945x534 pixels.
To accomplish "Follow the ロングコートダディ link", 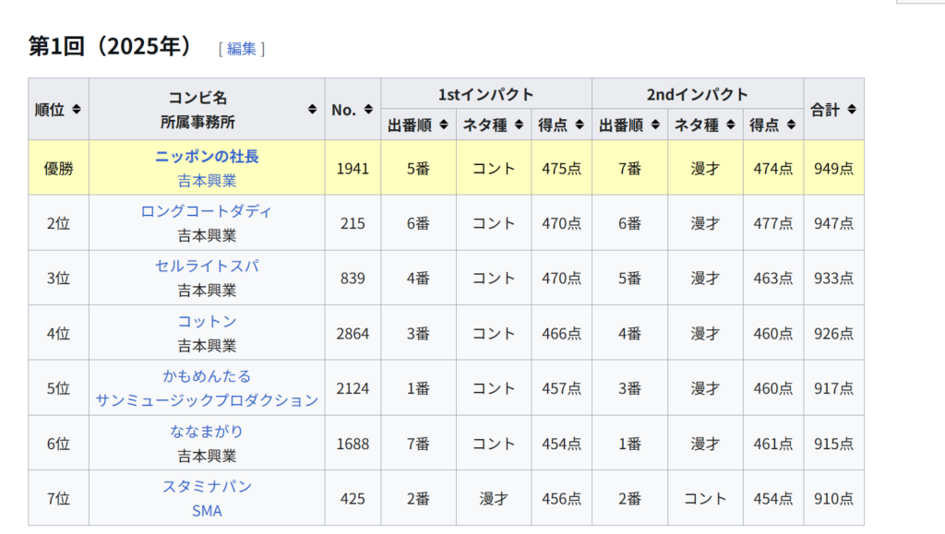I will tap(207, 211).
